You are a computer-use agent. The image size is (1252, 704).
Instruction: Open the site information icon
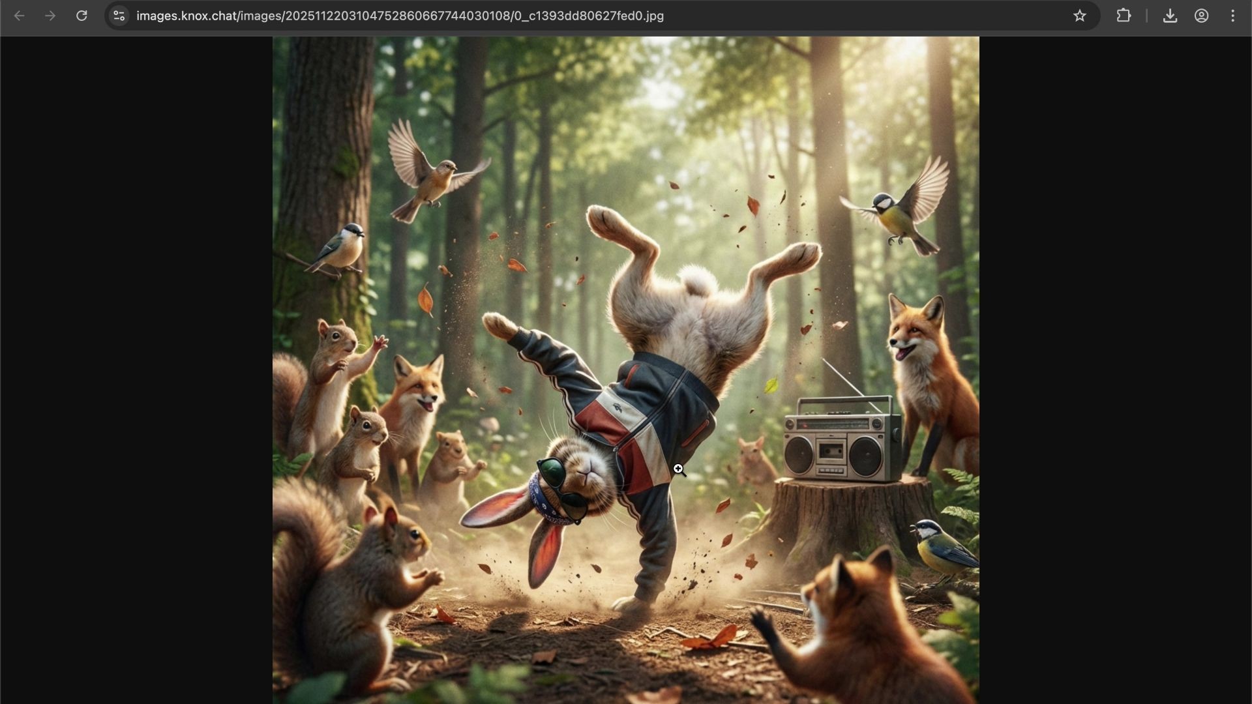119,16
